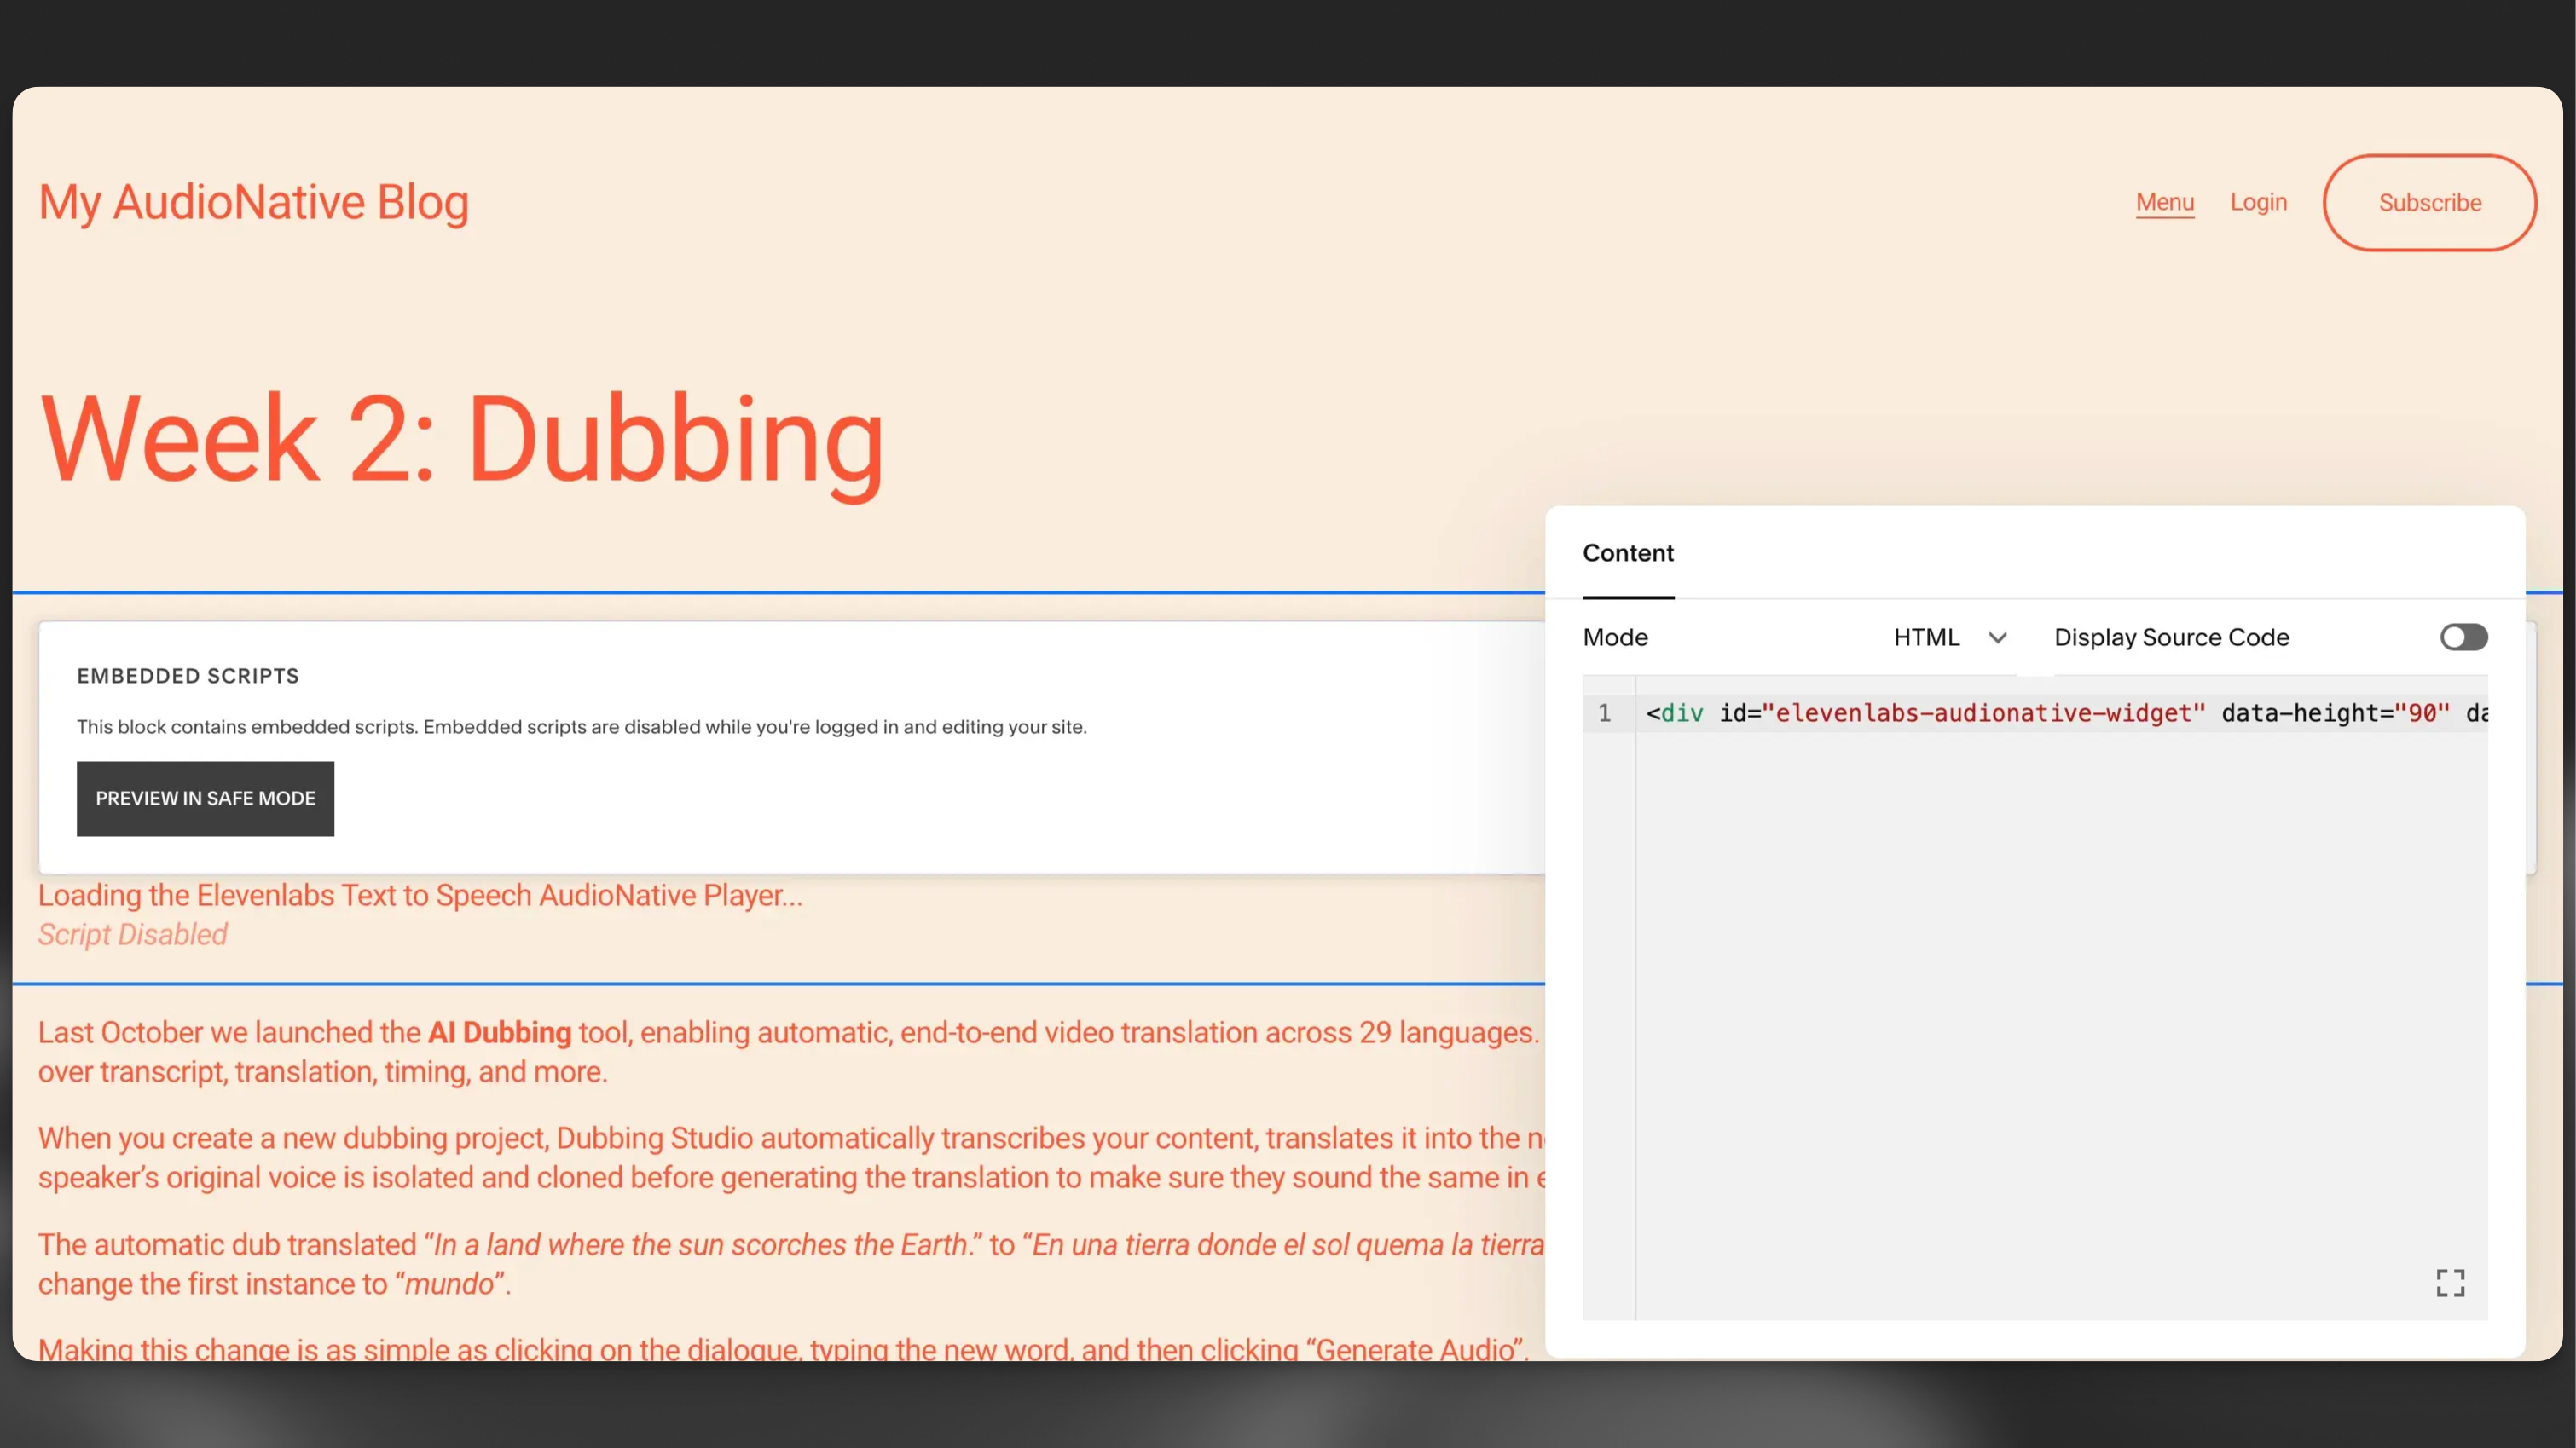Open the HTML mode dropdown
The width and height of the screenshot is (2576, 1448).
(1926, 637)
